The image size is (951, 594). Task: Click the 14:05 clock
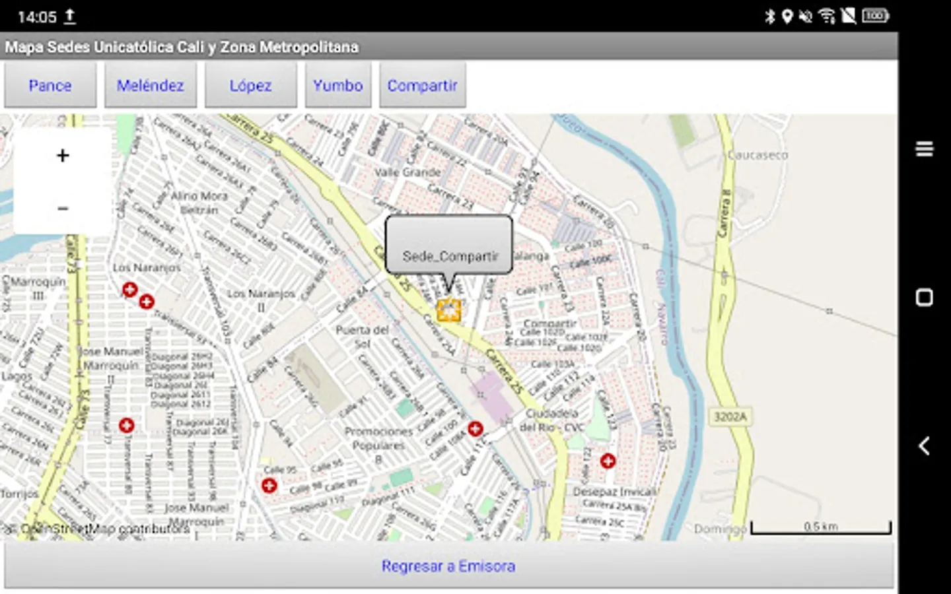(x=37, y=16)
